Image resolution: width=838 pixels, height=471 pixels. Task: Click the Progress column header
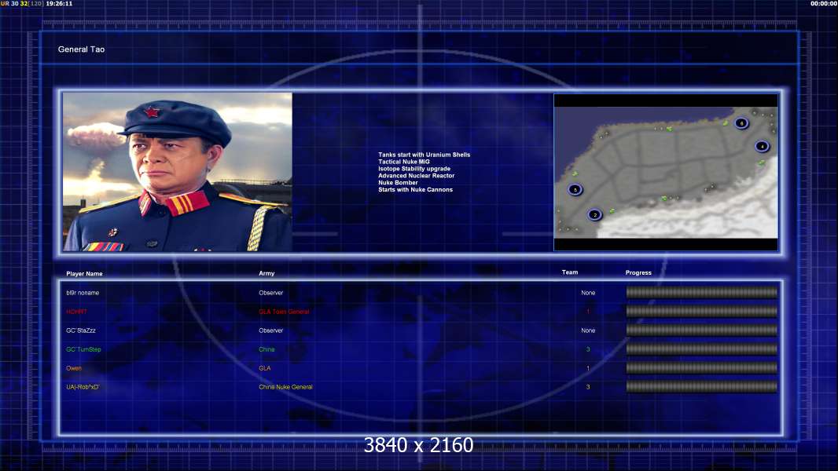(638, 272)
